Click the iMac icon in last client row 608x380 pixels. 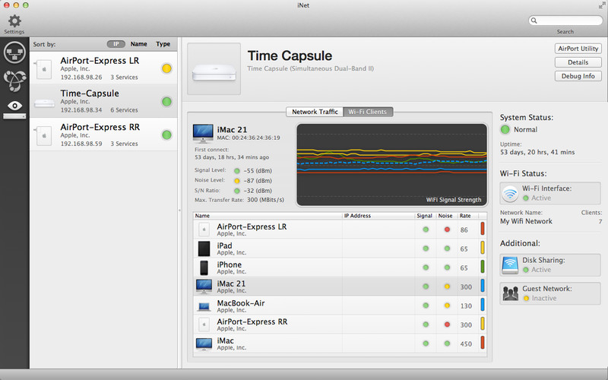(204, 344)
